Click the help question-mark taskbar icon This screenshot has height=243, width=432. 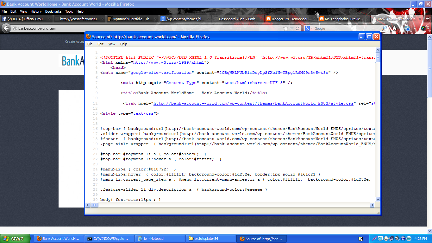point(360,239)
